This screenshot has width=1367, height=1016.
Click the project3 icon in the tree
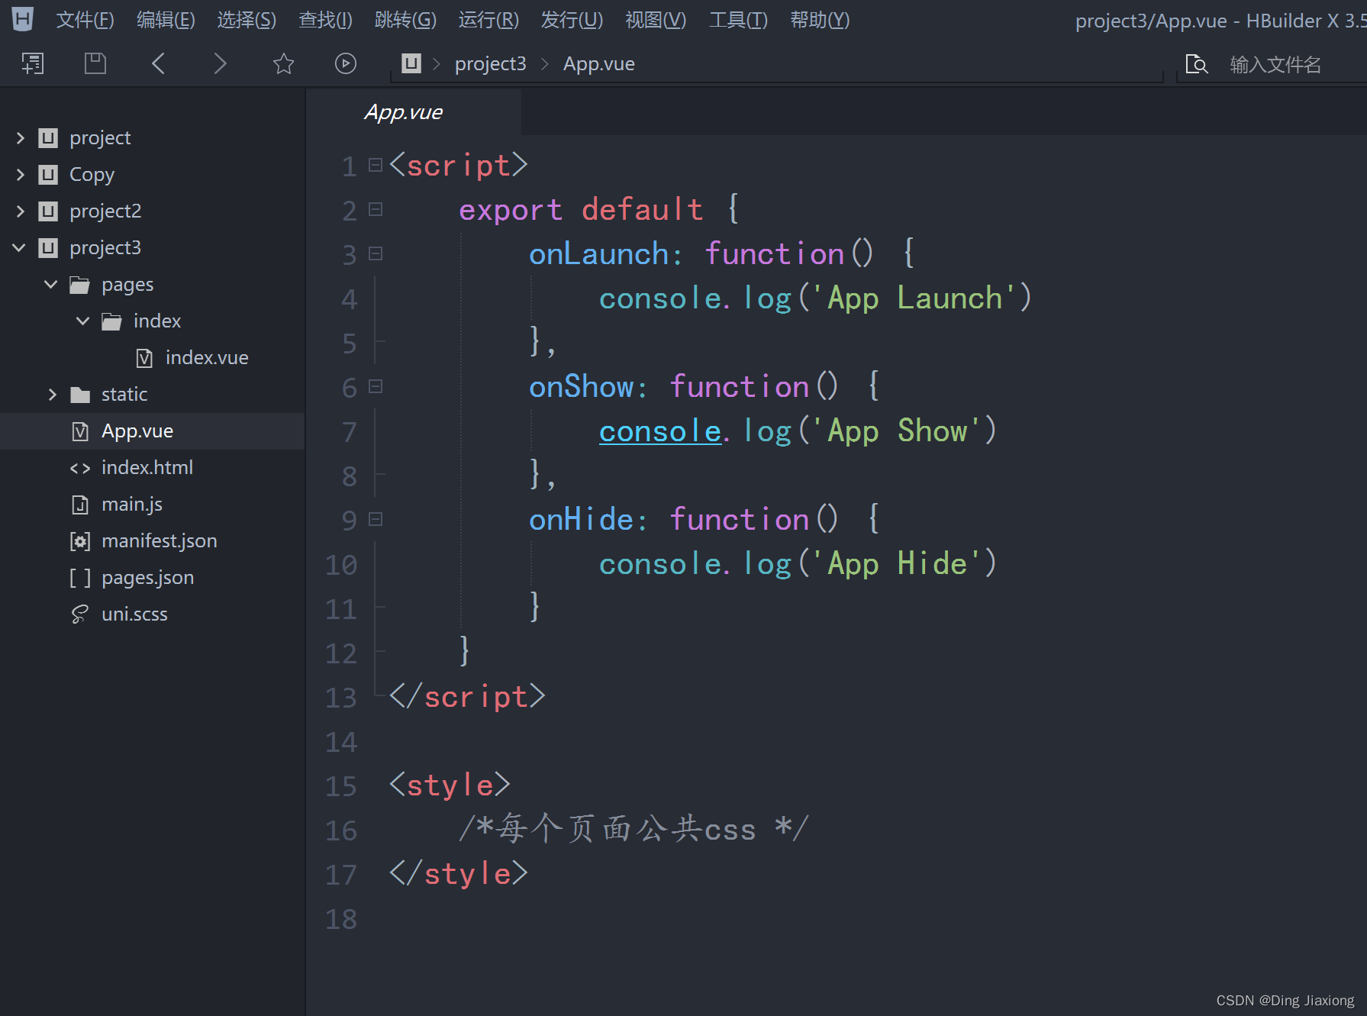48,248
